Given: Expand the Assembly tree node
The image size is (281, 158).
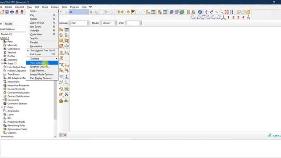Looking at the screenshot, I should [2, 60].
